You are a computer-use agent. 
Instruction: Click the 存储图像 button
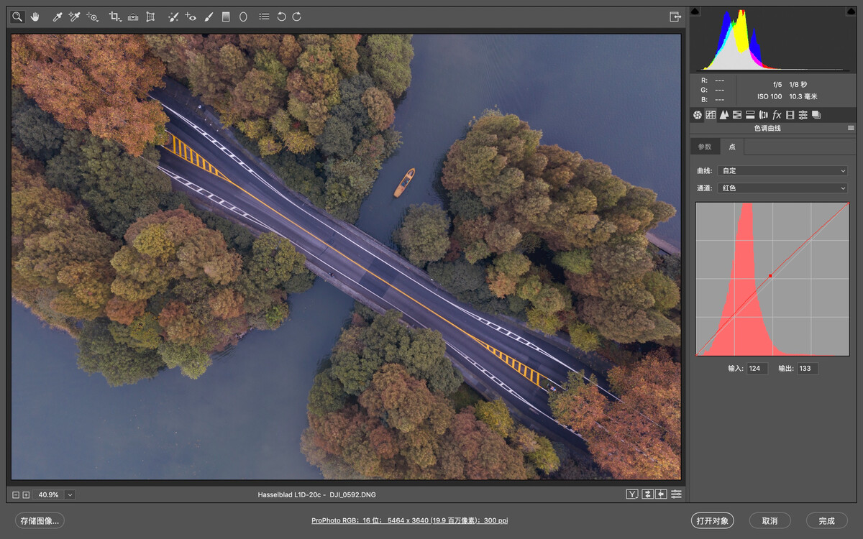point(40,520)
